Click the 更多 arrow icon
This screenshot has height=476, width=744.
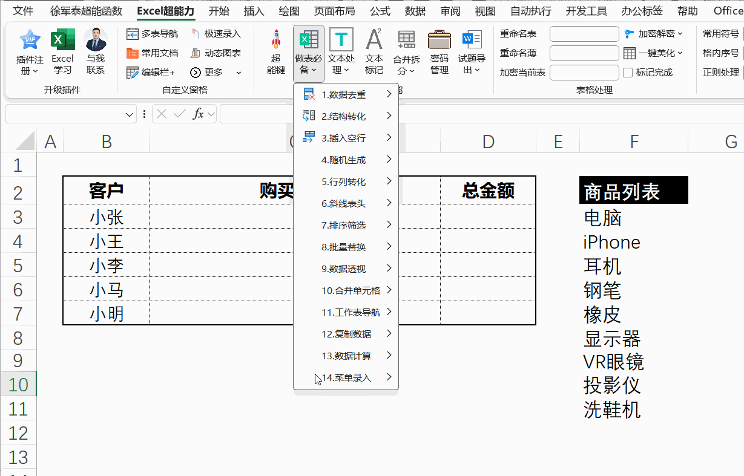pyautogui.click(x=196, y=73)
